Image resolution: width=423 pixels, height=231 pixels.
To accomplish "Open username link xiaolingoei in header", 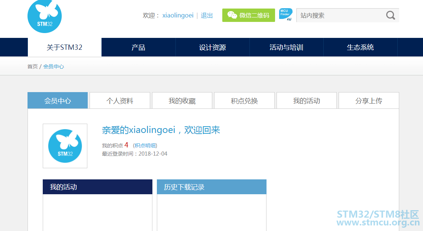I will pos(178,15).
